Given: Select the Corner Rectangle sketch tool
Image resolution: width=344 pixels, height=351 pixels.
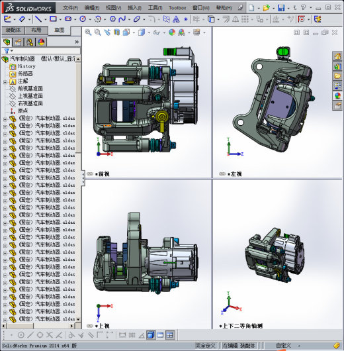Looking at the screenshot, I should pyautogui.click(x=53, y=19).
